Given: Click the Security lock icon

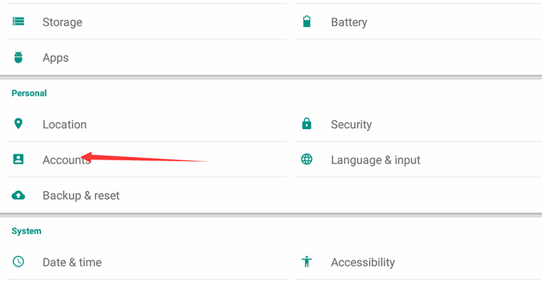Looking at the screenshot, I should point(306,124).
